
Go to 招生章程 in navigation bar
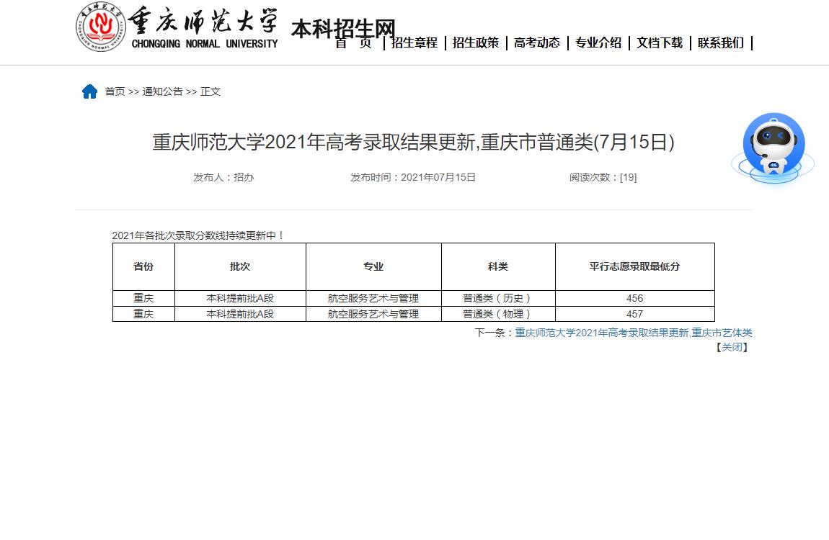(414, 43)
